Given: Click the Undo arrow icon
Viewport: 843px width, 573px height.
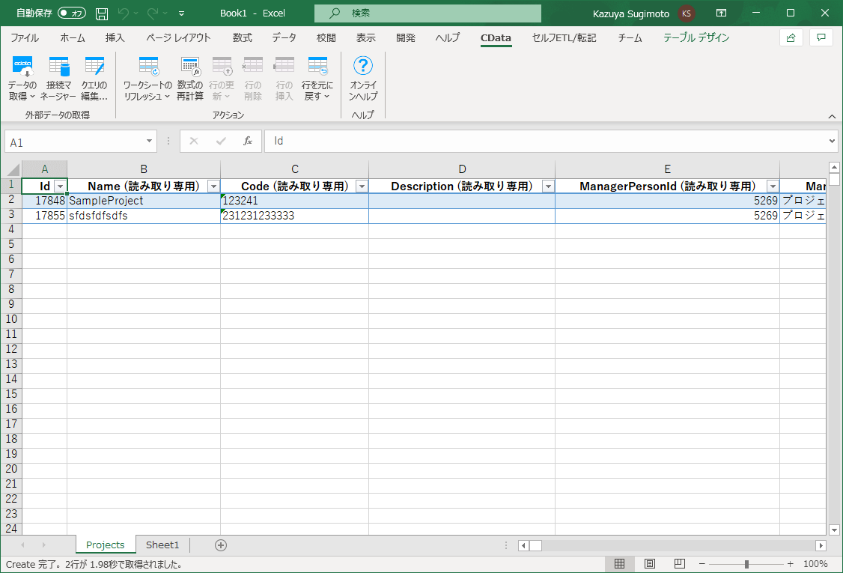Looking at the screenshot, I should (123, 13).
